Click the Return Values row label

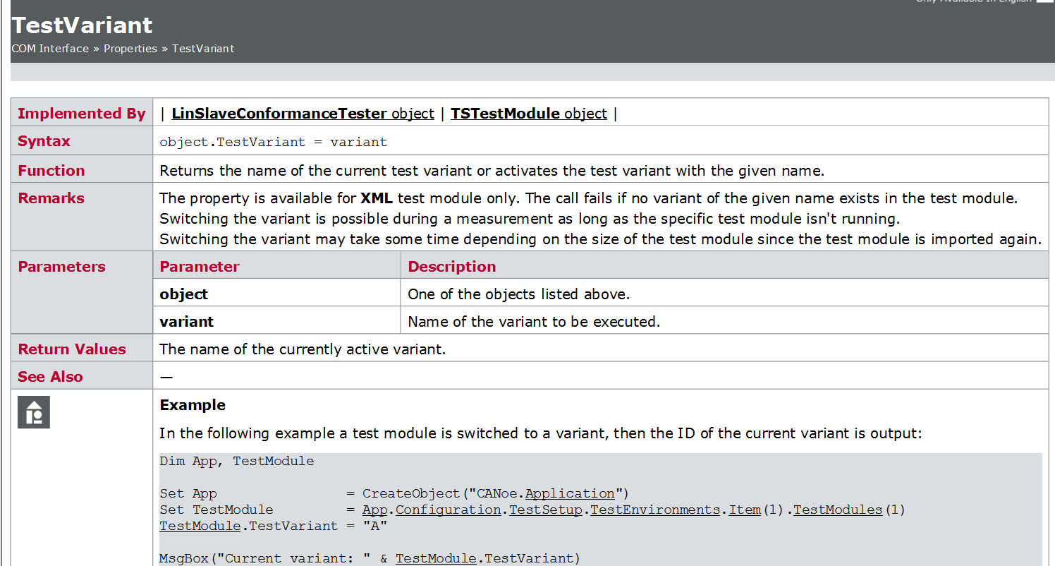coord(72,349)
